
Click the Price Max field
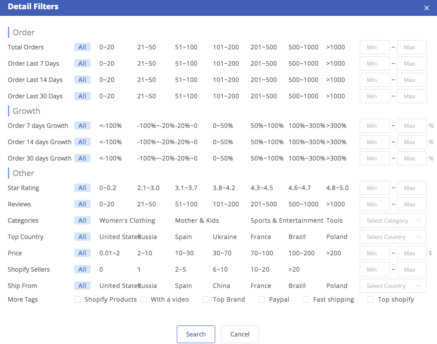(x=412, y=253)
